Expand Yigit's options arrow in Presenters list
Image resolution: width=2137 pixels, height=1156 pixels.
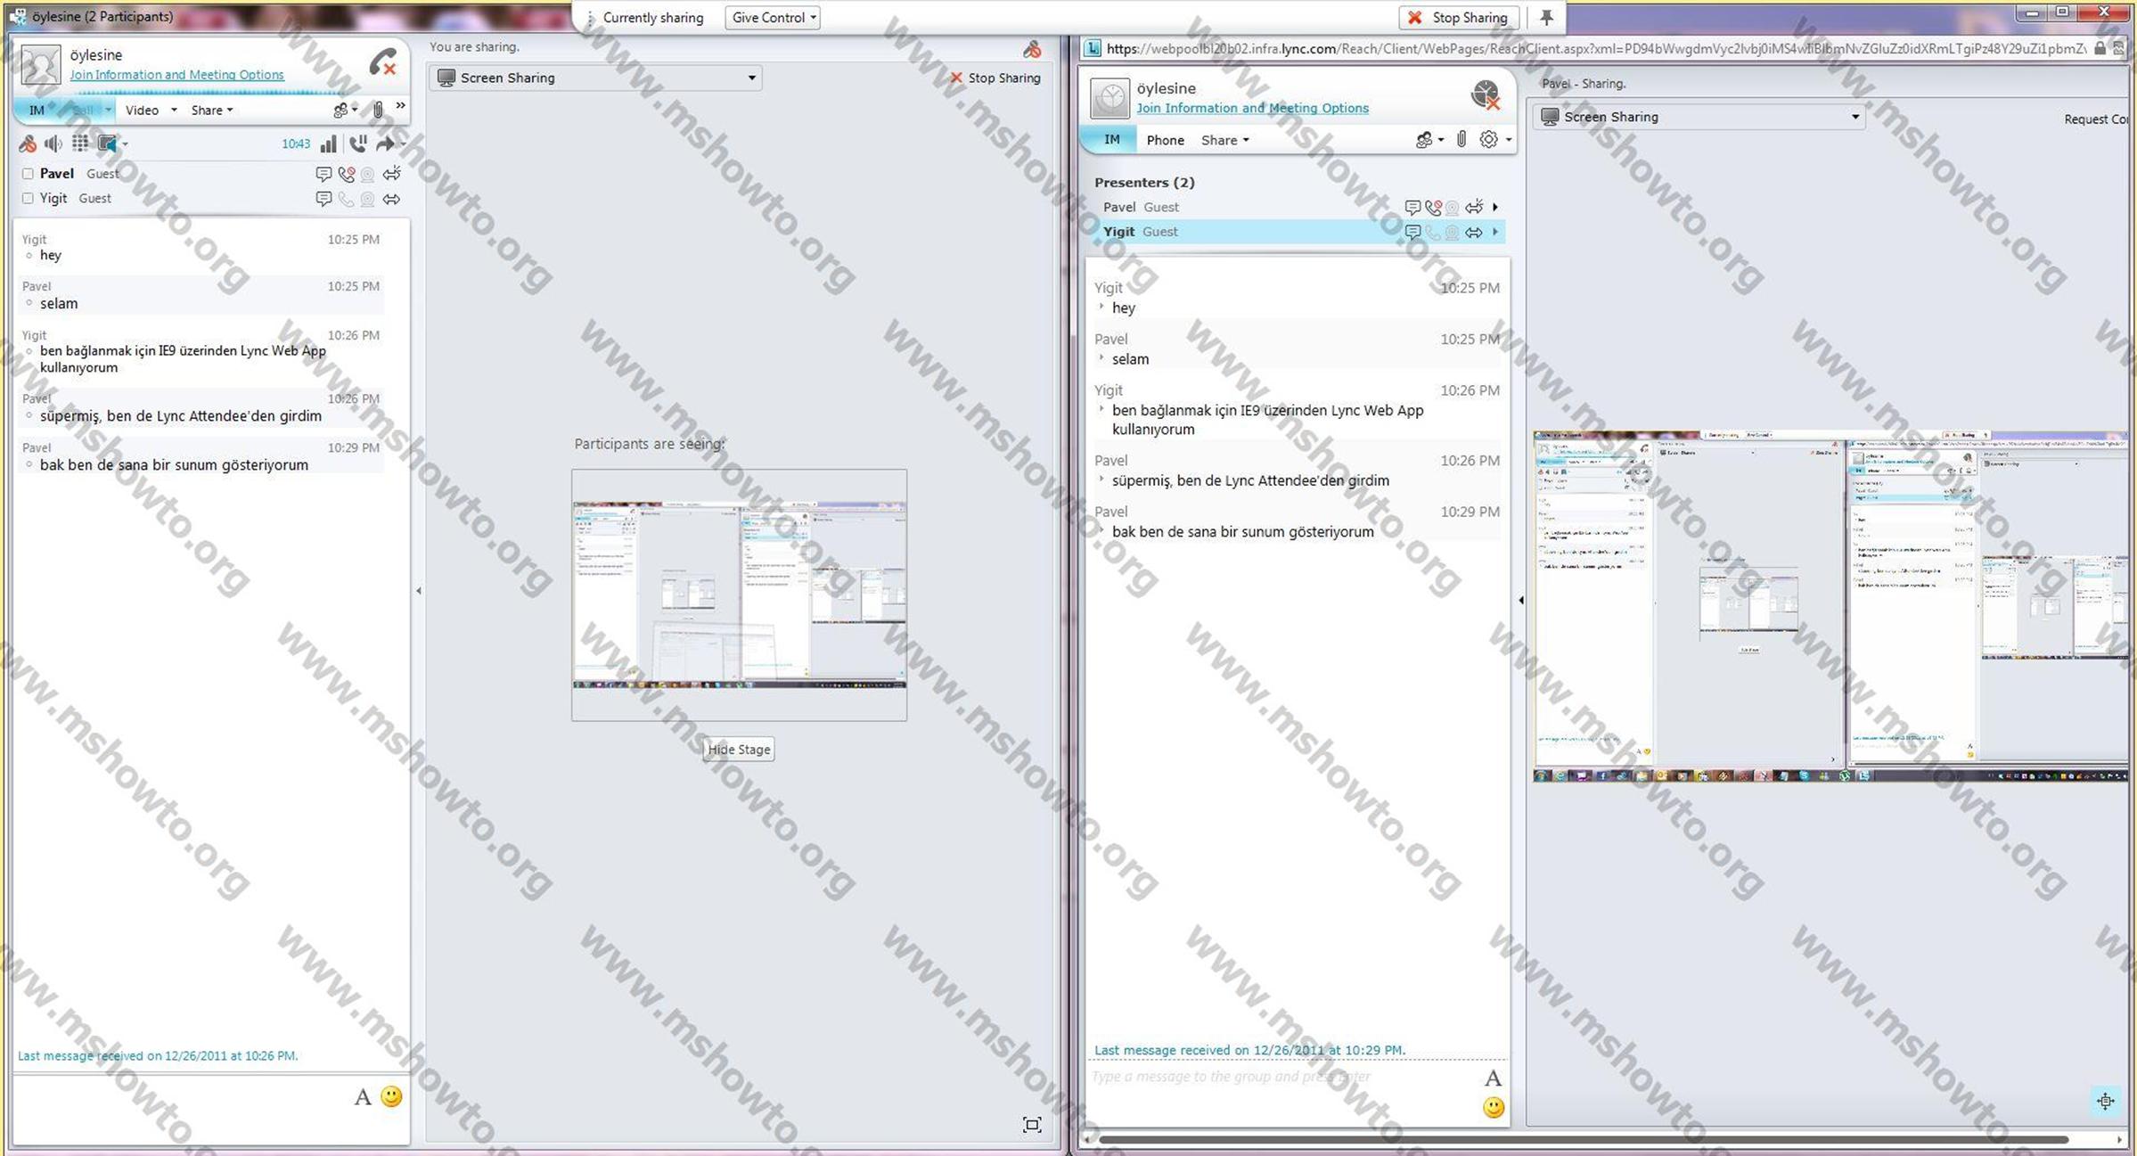click(1495, 232)
